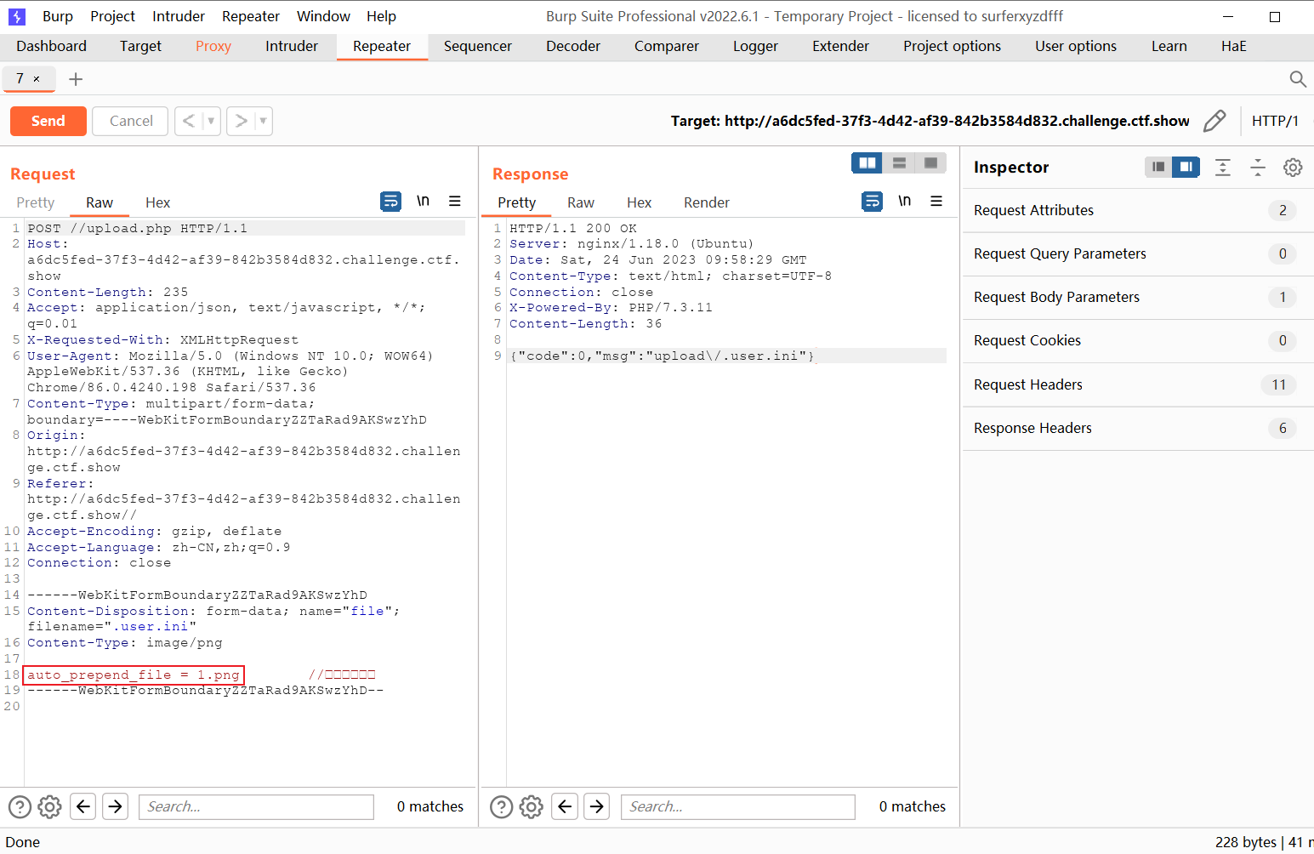Select top-bottom layout view
Screen dimensions: 1314x854
tap(899, 162)
